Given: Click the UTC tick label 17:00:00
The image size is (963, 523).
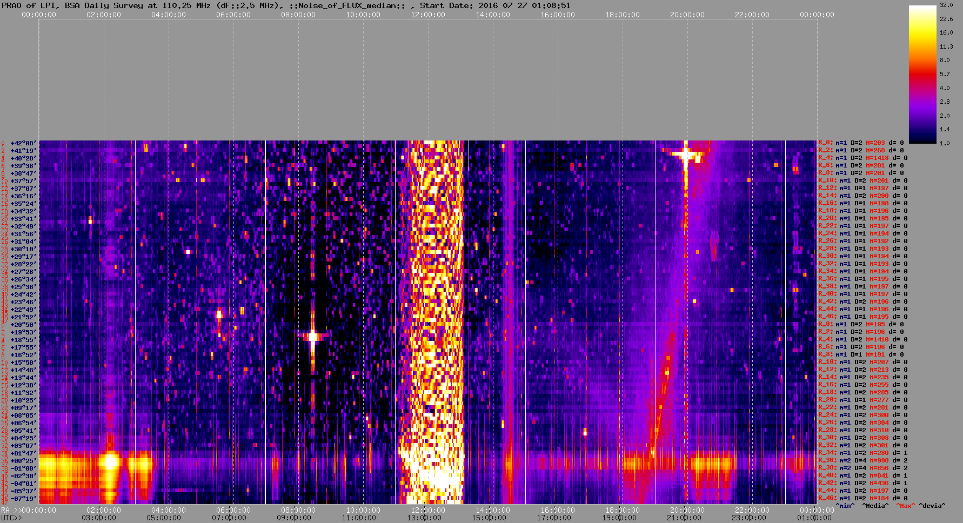Looking at the screenshot, I should (554, 518).
